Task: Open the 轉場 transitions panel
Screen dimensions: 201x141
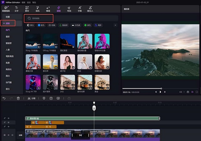Action: coord(48,8)
